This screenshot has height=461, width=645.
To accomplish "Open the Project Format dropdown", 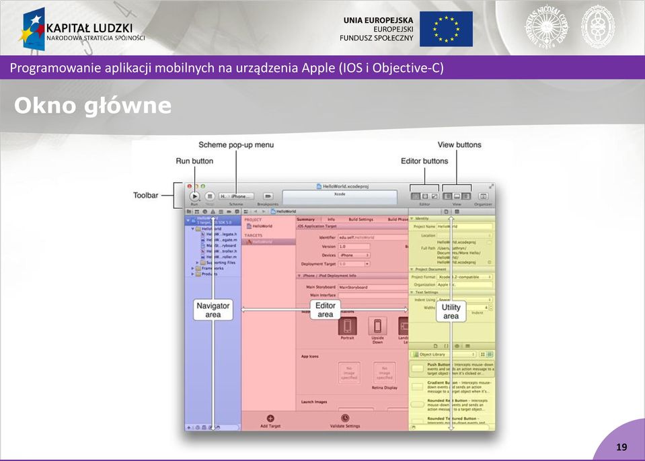I will pos(465,277).
